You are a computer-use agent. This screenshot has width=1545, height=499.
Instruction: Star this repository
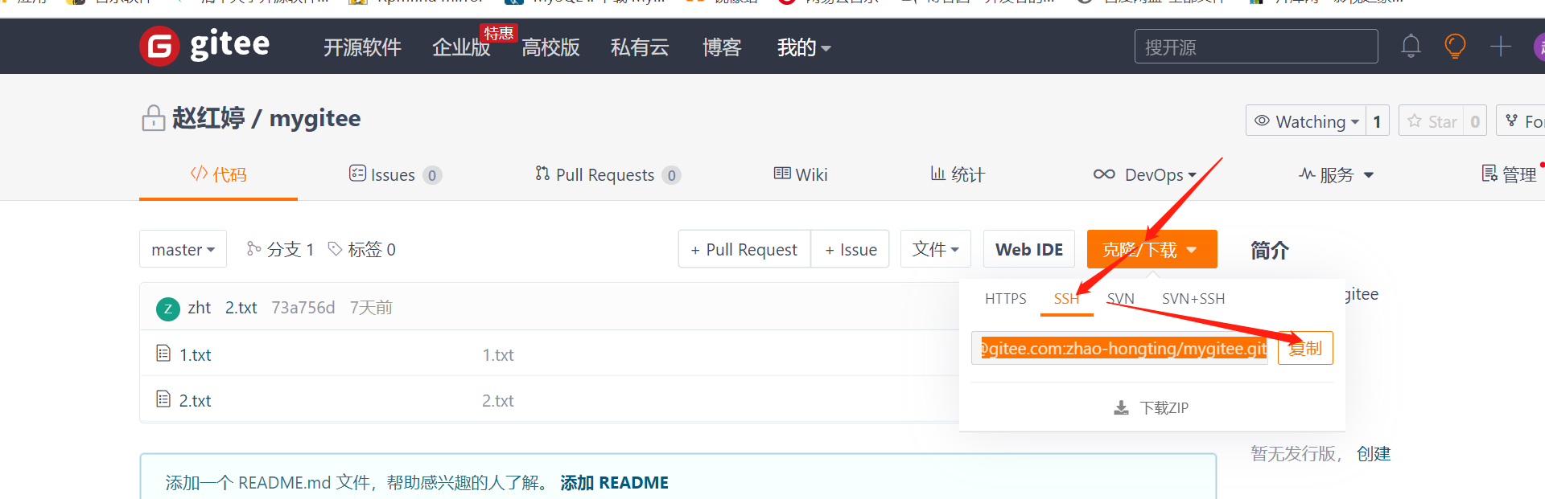[x=1432, y=121]
